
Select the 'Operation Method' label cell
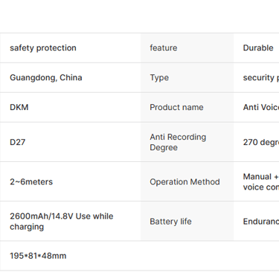(187, 181)
